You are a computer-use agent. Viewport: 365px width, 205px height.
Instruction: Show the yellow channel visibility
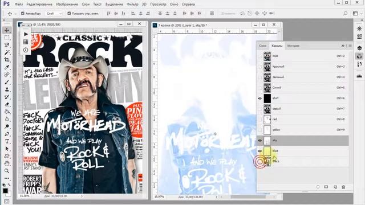pyautogui.click(x=260, y=130)
